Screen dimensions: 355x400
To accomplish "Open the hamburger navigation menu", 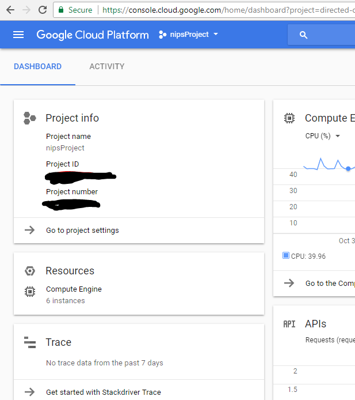I will (18, 35).
